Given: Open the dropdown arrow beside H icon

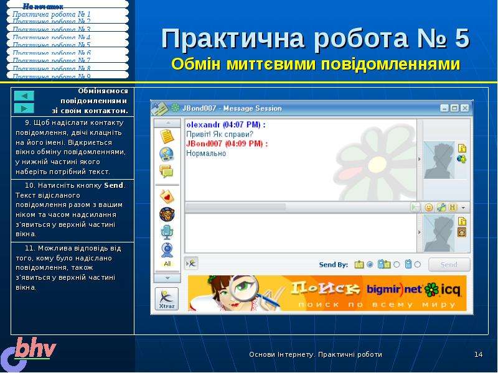Looking at the screenshot, I should tap(463, 208).
